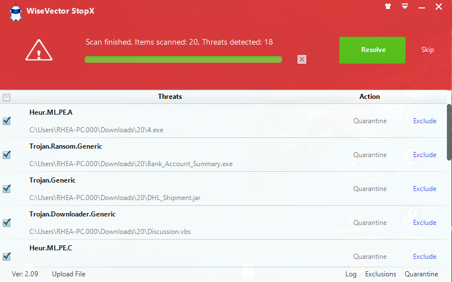Select the Heur.ML.PE.C threat name

click(51, 248)
